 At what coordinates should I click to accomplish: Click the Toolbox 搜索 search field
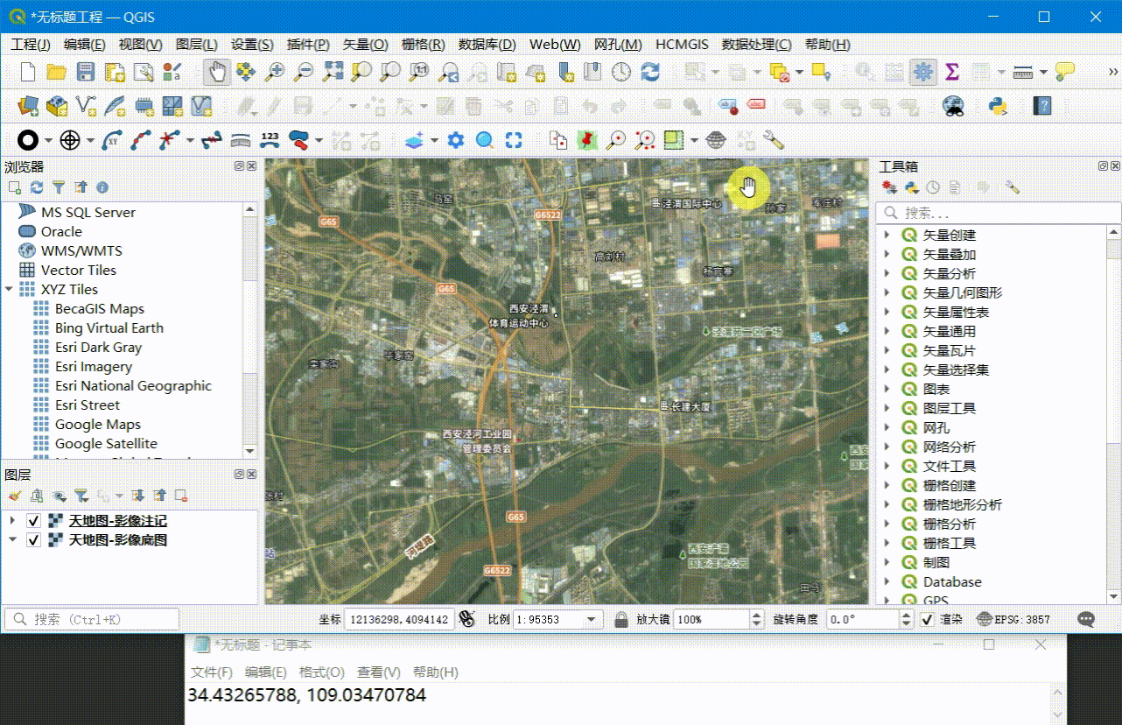pos(999,213)
